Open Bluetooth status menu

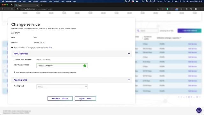(x=172, y=1)
